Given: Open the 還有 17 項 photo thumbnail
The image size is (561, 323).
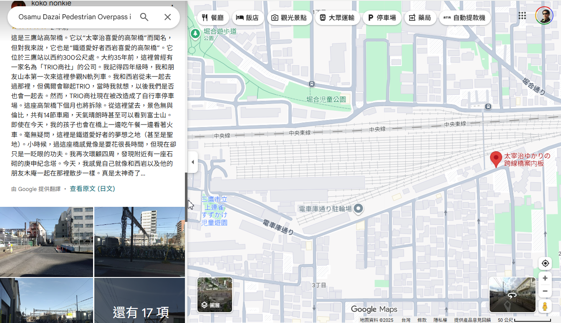Looking at the screenshot, I should 140,300.
